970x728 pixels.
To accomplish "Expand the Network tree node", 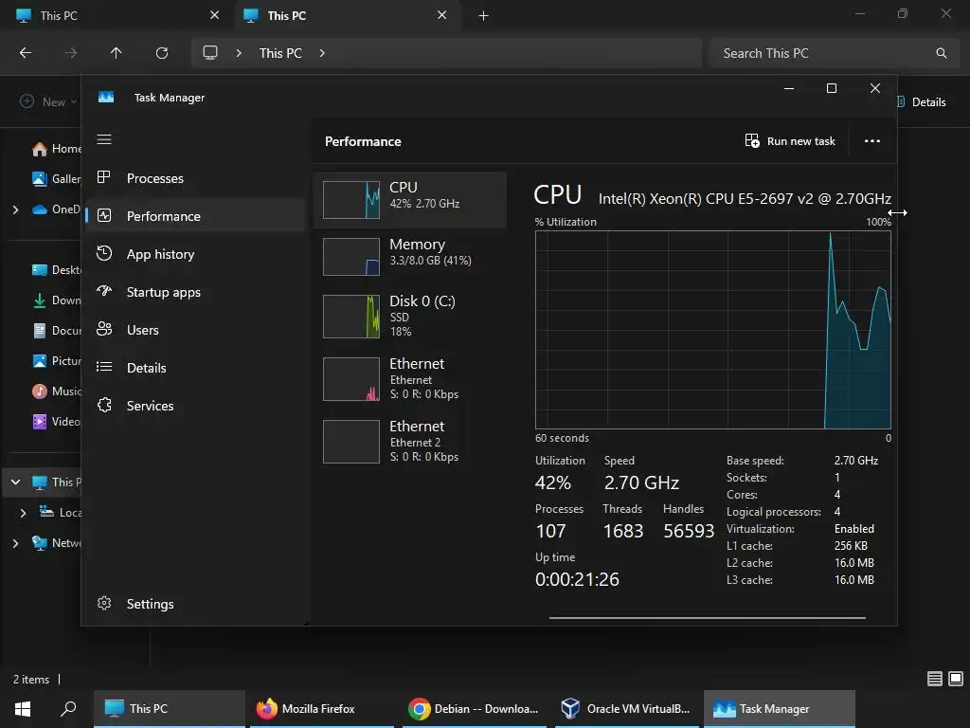I will (15, 543).
